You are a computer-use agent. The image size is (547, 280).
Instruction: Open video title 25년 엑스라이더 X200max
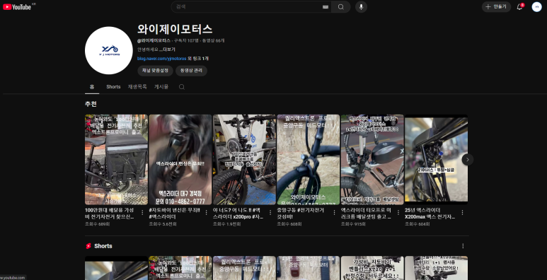coord(430,214)
